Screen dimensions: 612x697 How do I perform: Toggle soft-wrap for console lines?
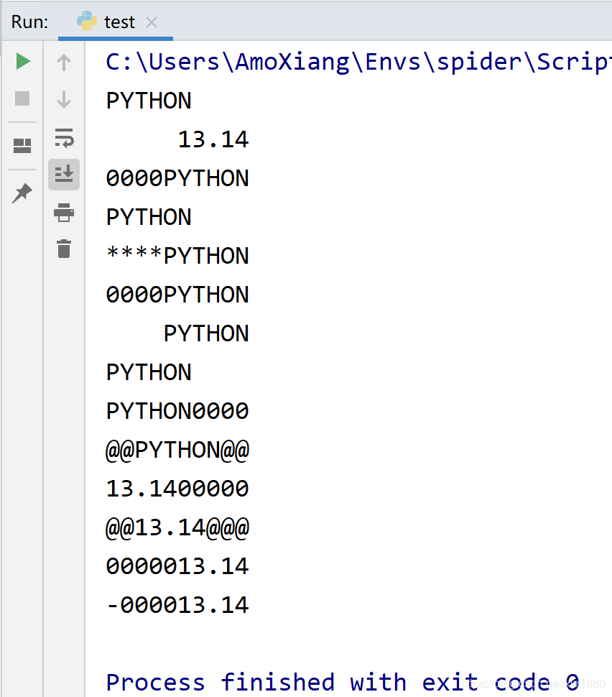tap(64, 138)
